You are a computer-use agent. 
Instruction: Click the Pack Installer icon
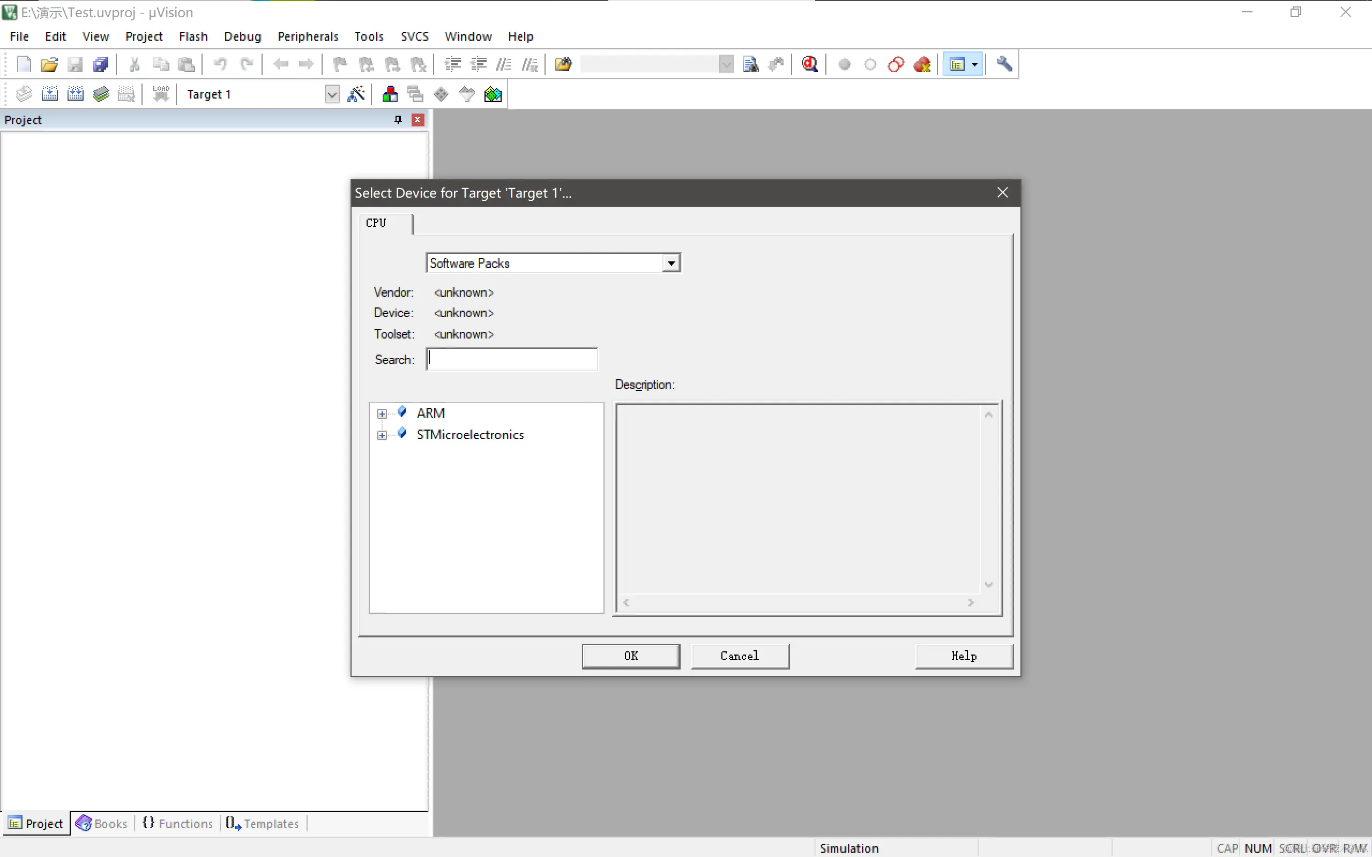[x=493, y=94]
